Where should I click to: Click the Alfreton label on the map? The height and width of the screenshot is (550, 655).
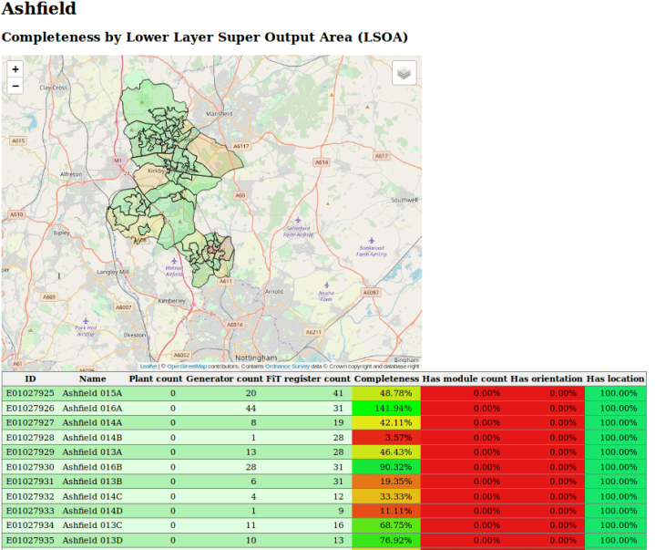click(71, 174)
